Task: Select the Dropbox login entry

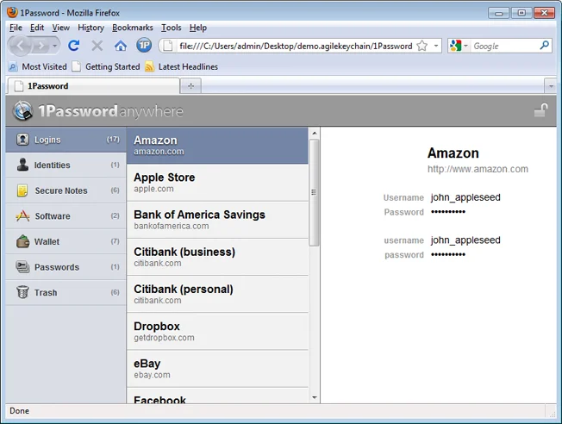Action: [217, 332]
